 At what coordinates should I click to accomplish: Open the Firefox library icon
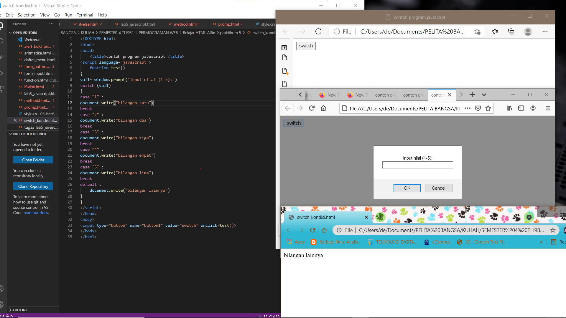coord(509,108)
